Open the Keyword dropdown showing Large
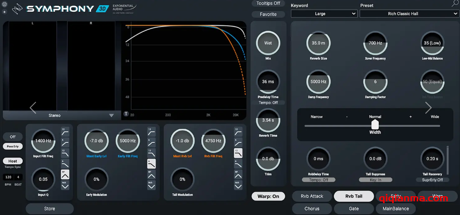460x215 pixels. click(324, 14)
